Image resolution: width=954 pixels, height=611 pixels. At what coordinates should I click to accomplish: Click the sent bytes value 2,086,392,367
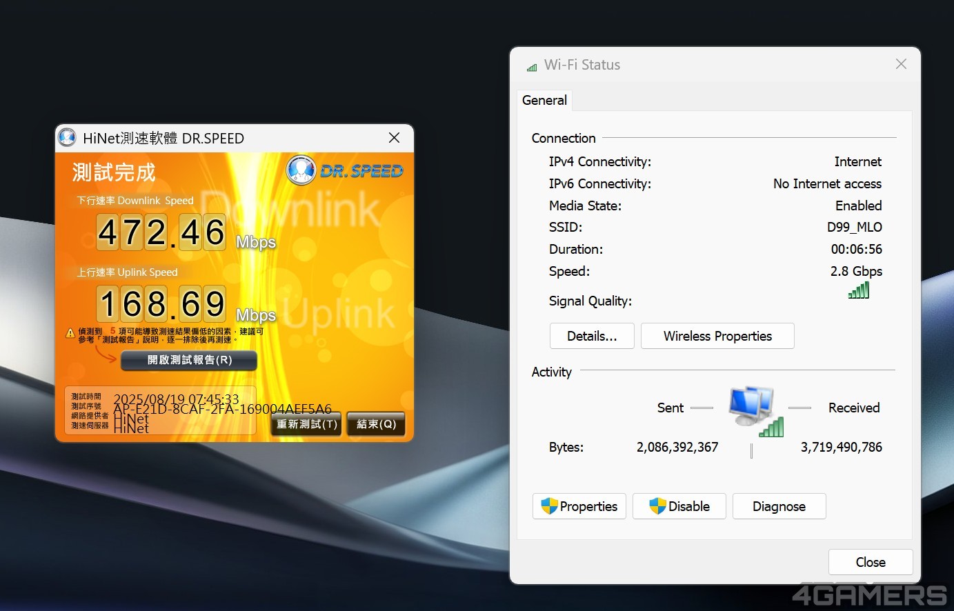(677, 447)
